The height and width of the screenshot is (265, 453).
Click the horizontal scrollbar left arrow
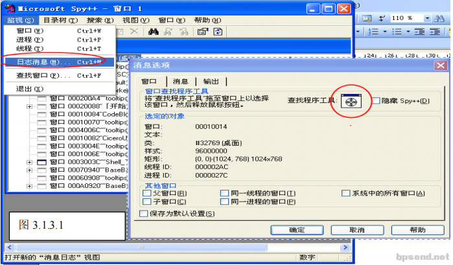point(10,248)
